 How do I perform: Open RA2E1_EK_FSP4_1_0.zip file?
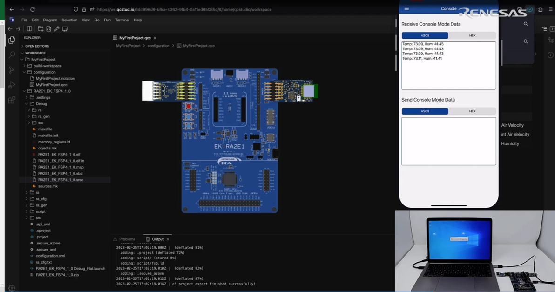(x=57, y=275)
